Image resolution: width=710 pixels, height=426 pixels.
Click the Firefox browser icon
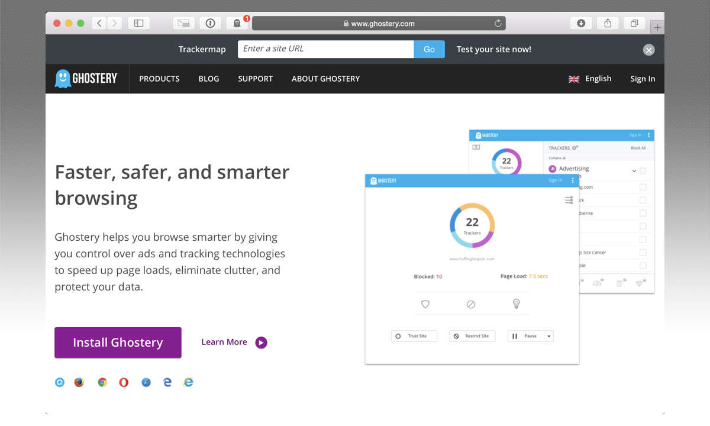tap(79, 382)
